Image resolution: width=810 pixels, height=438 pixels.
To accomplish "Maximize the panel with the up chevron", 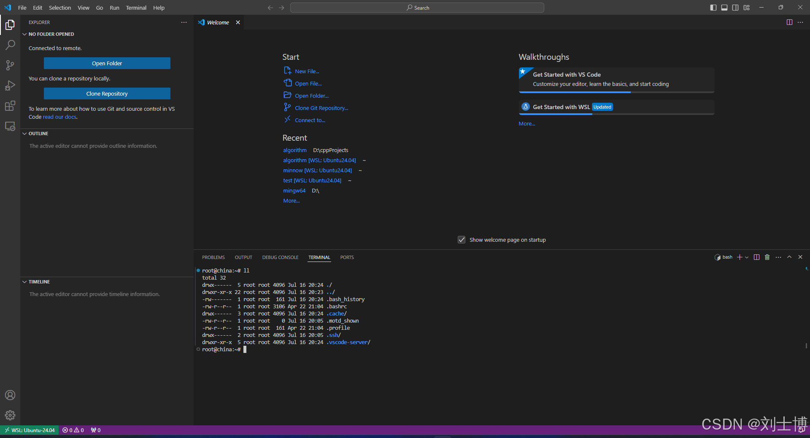I will tap(789, 257).
